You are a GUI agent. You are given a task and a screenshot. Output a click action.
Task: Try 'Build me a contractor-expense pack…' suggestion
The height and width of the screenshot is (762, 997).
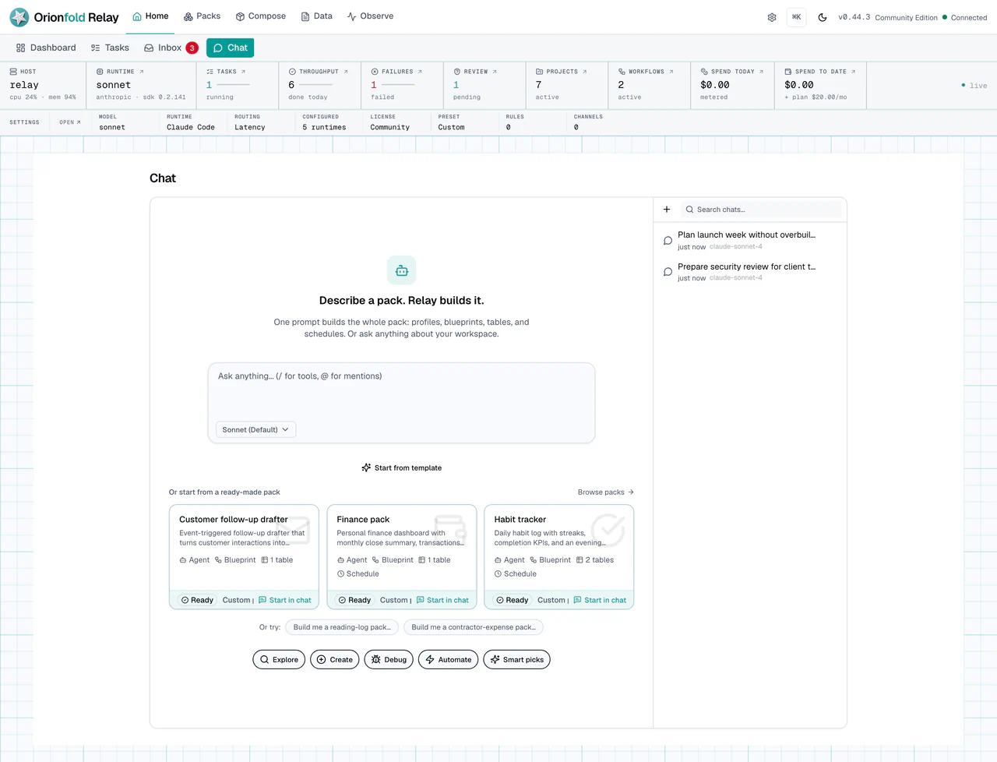point(474,627)
